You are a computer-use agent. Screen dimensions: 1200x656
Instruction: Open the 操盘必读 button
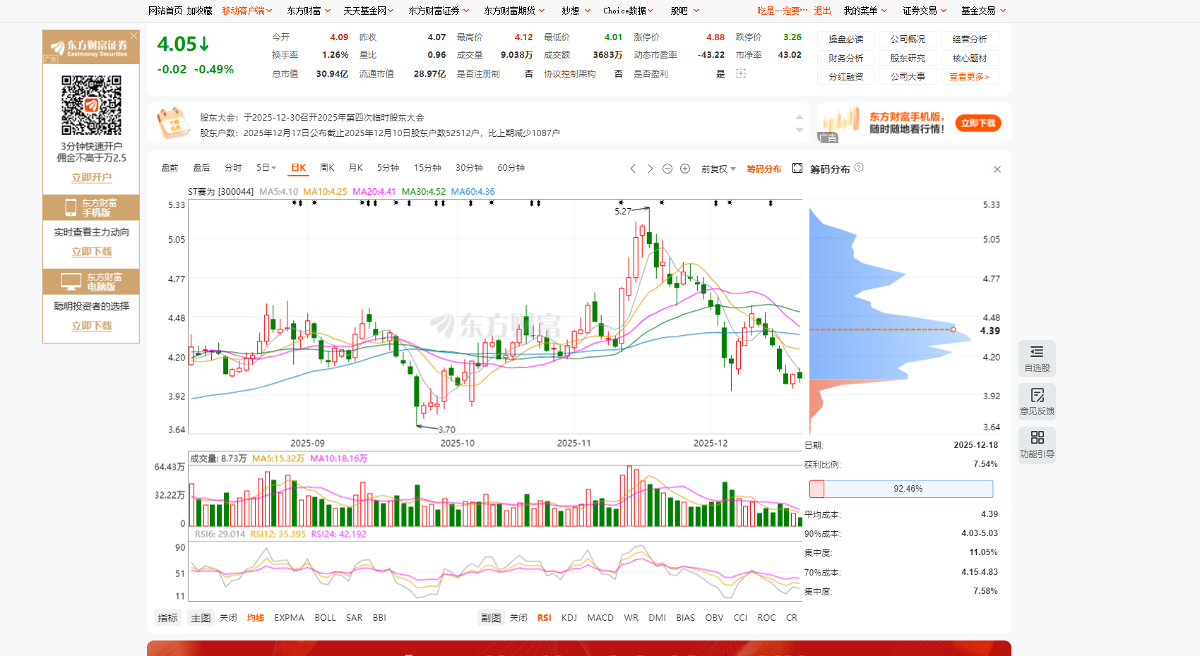point(846,40)
